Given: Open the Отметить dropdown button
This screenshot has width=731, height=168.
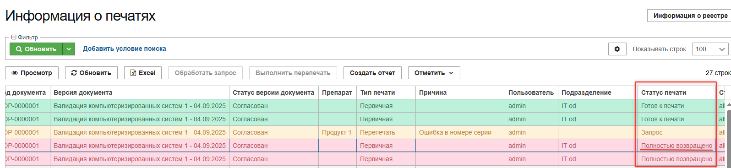Looking at the screenshot, I should (434, 73).
